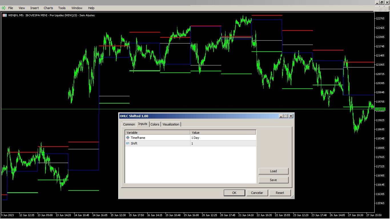
Task: Click the Save button
Action: pyautogui.click(x=273, y=180)
